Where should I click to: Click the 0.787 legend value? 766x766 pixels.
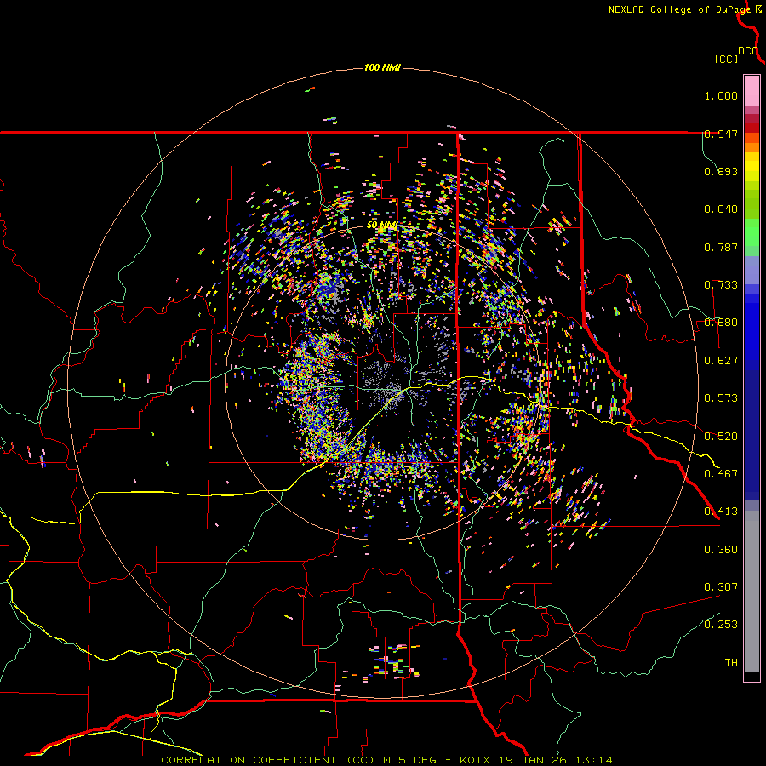721,247
